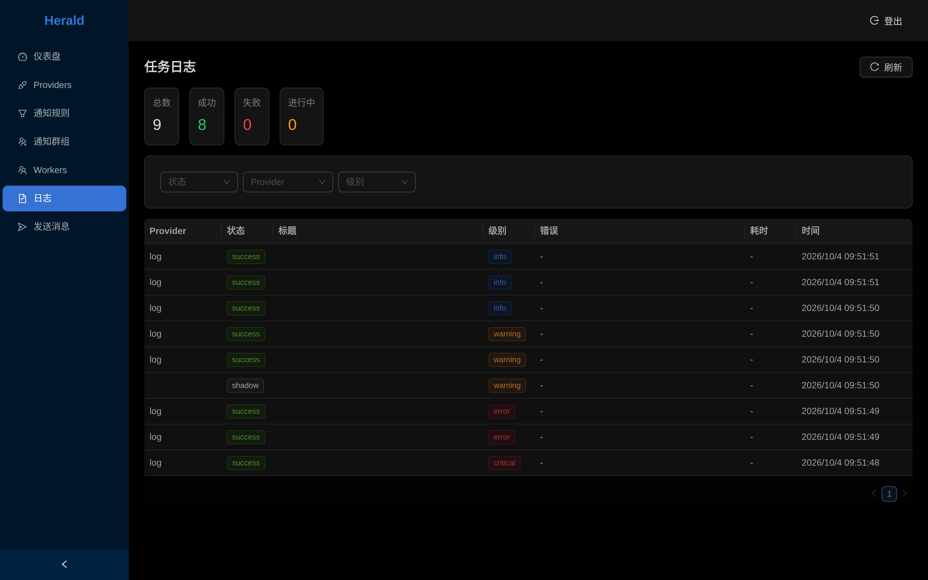
Task: Click the 失败 failed count card
Action: 252,117
